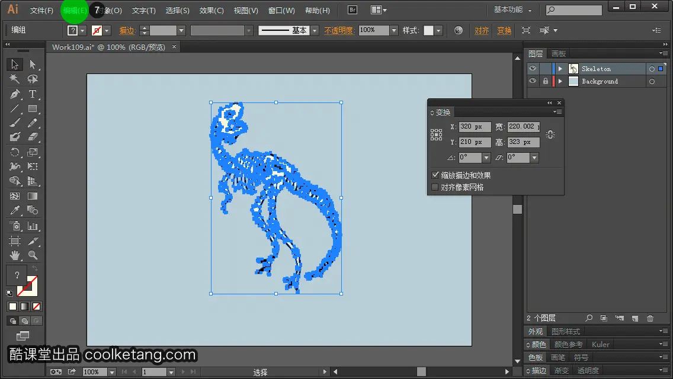Click the None color button in toolbox
The image size is (673, 379).
click(x=37, y=307)
